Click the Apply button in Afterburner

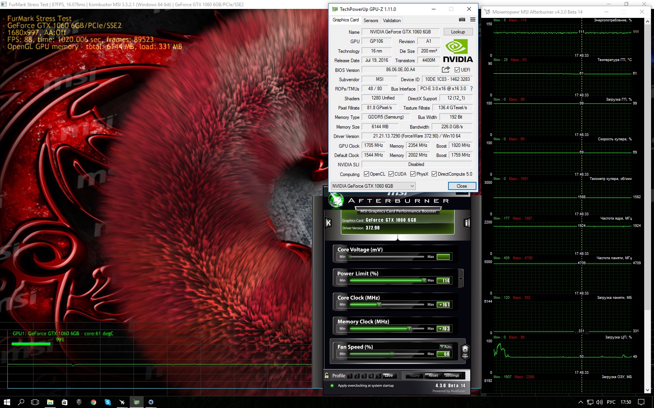[414, 376]
